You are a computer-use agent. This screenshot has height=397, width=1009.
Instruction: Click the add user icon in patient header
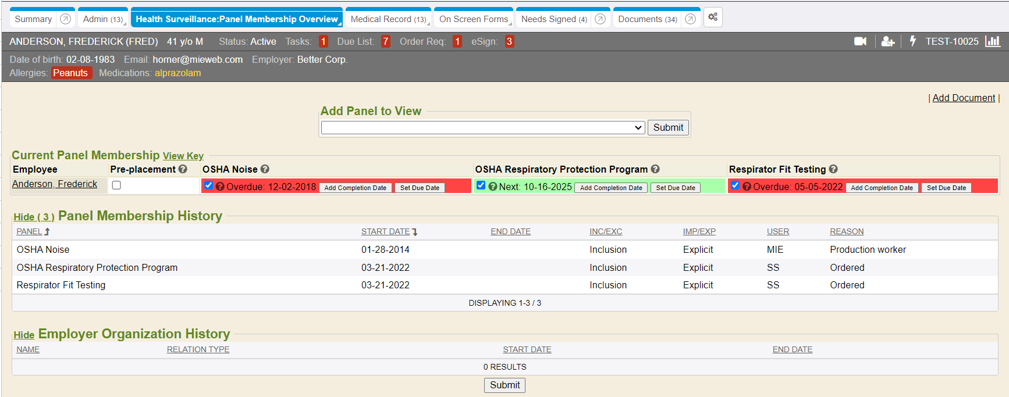coord(887,41)
